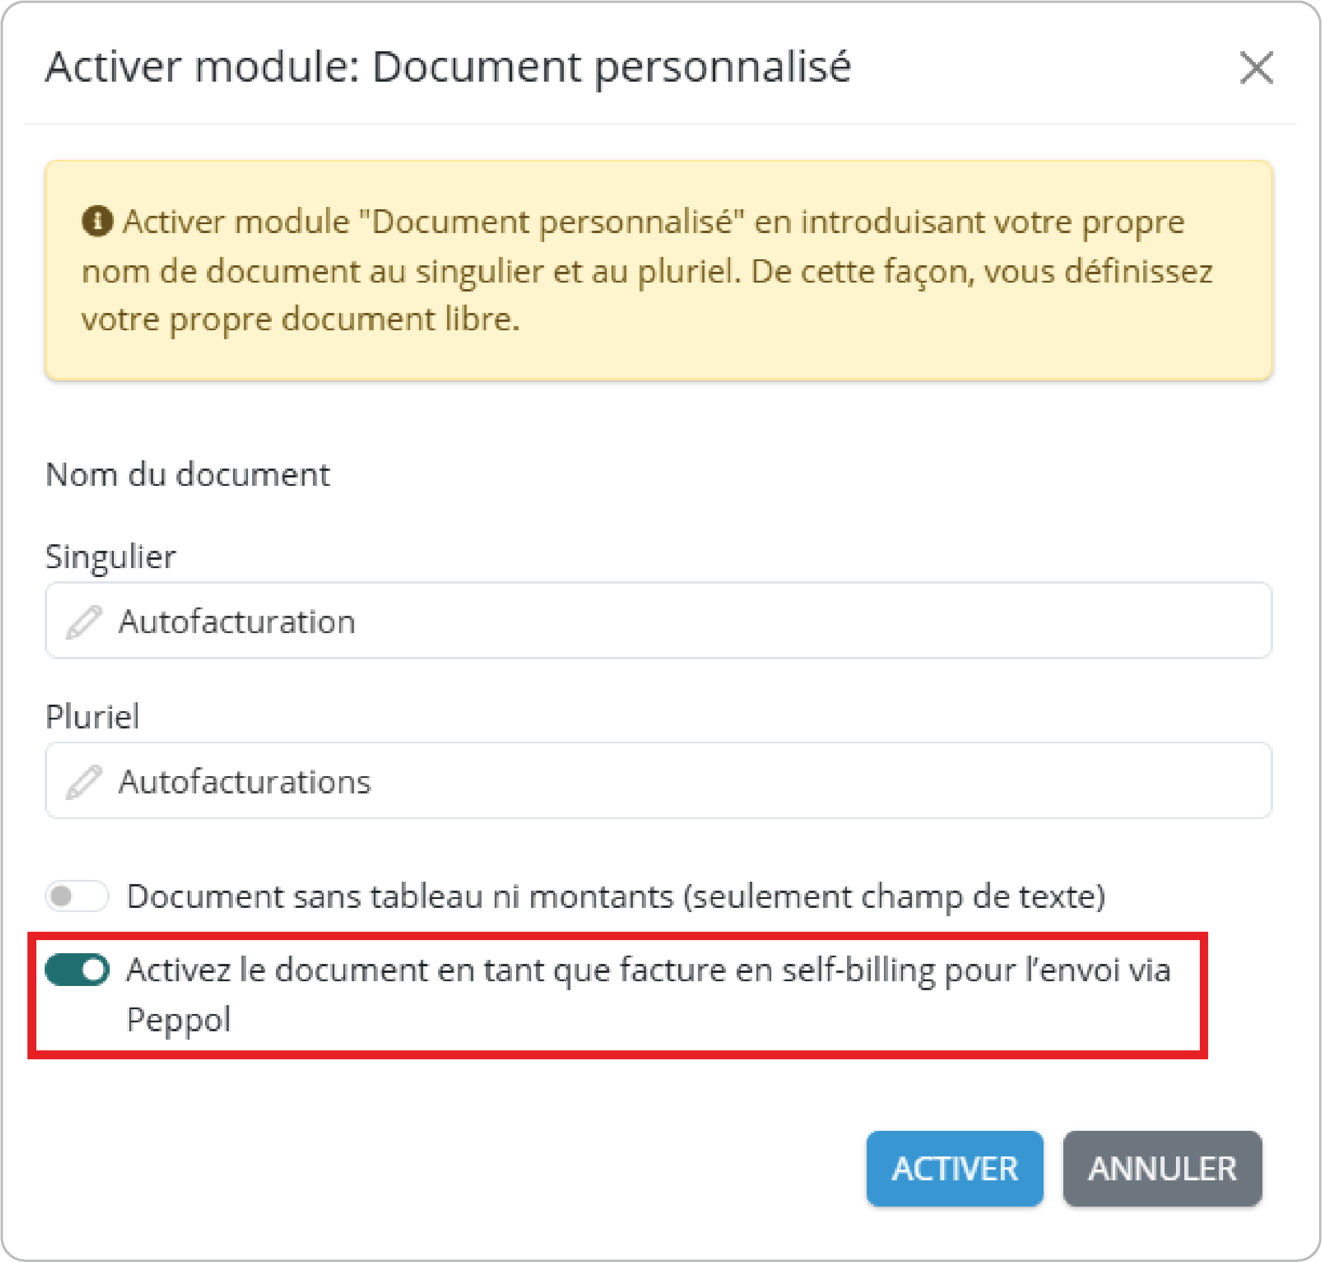The height and width of the screenshot is (1262, 1322).
Task: Close the Activer module dialog with X
Action: pos(1255,68)
